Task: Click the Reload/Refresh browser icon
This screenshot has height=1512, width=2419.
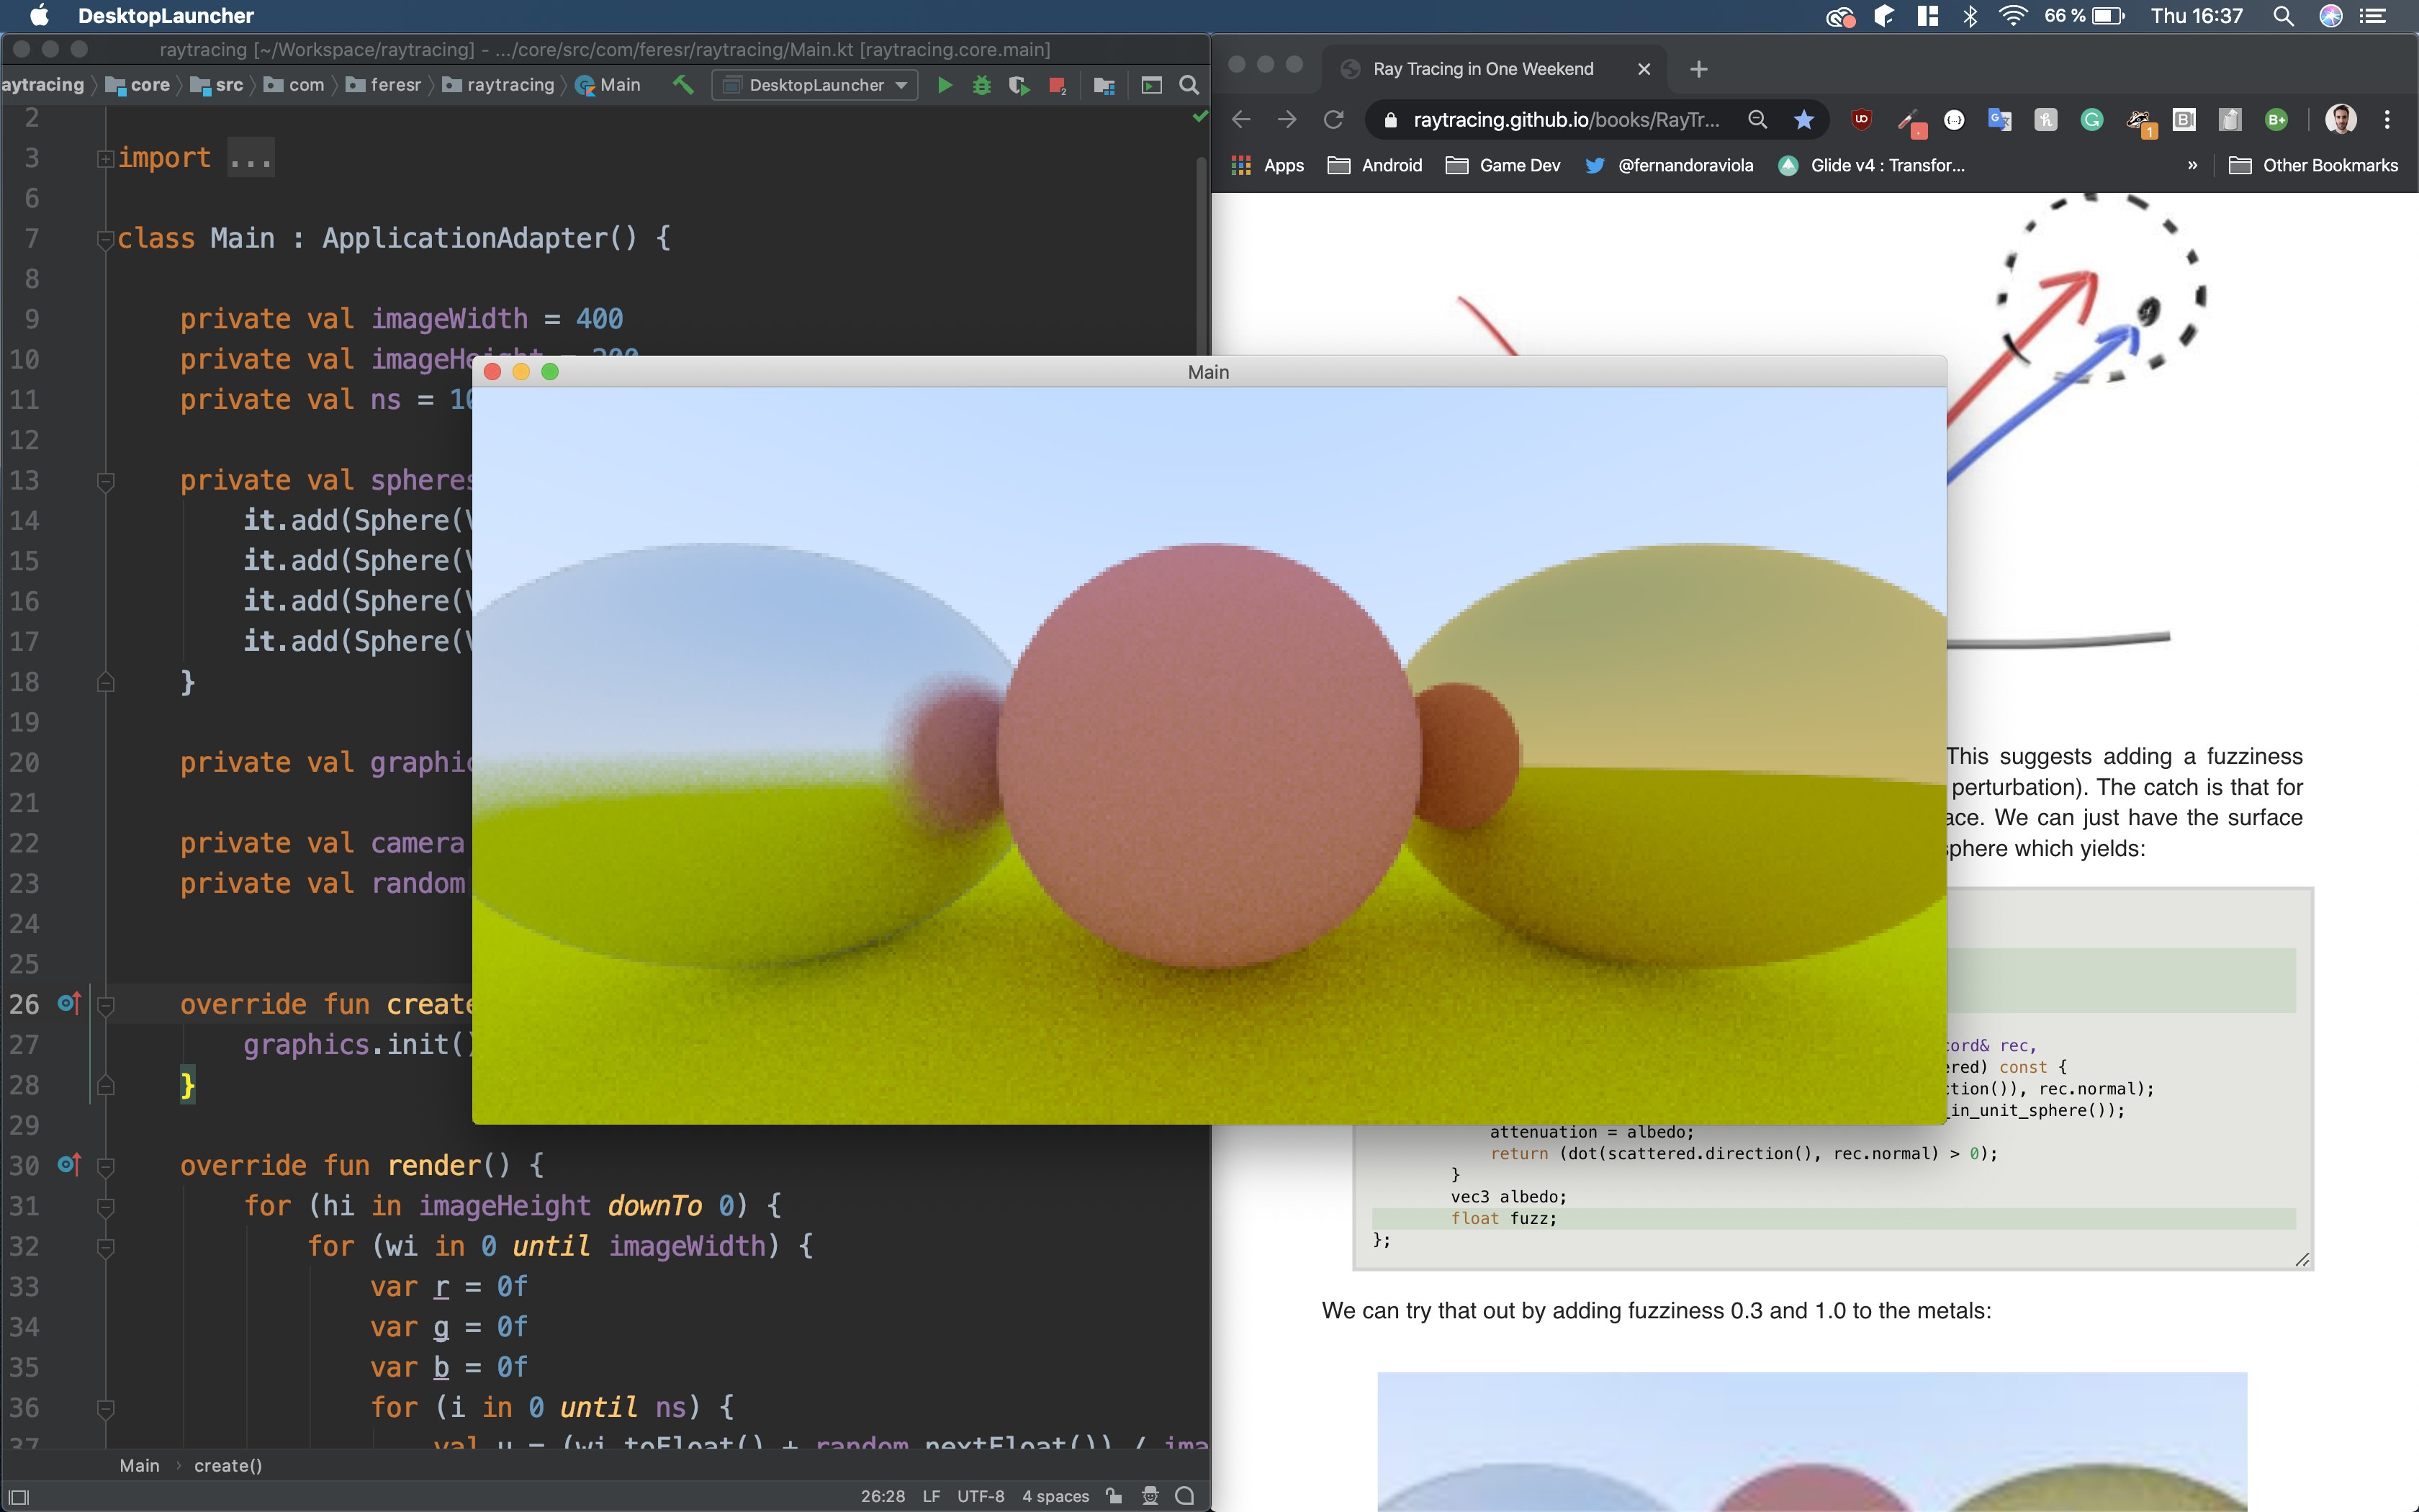Action: [x=1334, y=119]
